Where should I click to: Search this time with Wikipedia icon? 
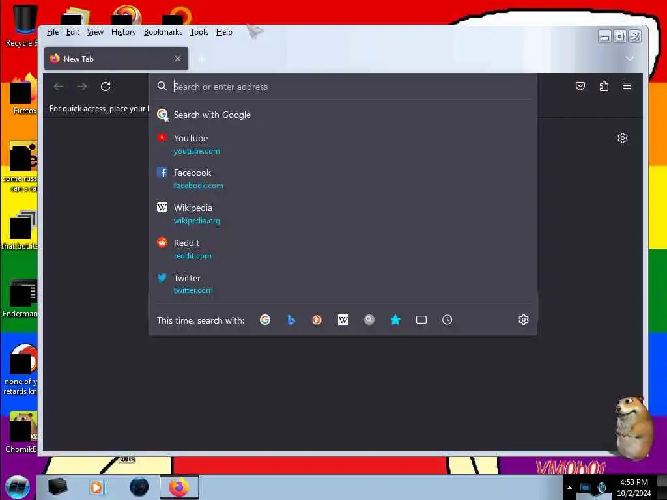tap(343, 320)
